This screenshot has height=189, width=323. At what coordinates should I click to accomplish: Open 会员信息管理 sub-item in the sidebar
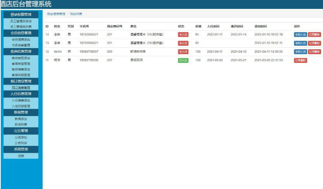pos(21,45)
